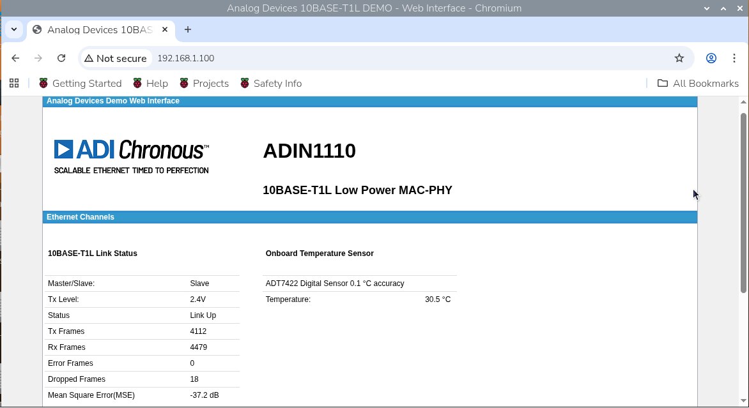Close the Analog Devices browser tab
This screenshot has height=408, width=749.
(x=165, y=29)
